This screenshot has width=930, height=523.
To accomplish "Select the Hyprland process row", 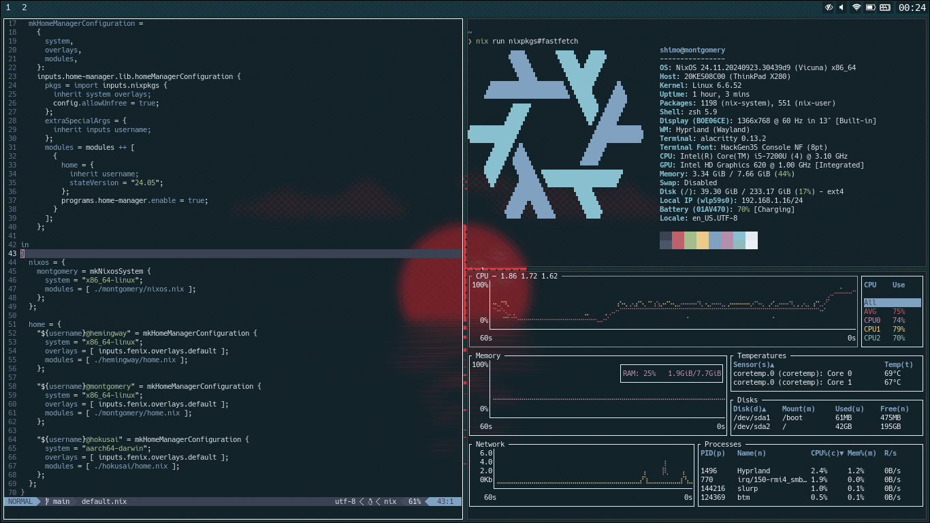I will tap(810, 471).
